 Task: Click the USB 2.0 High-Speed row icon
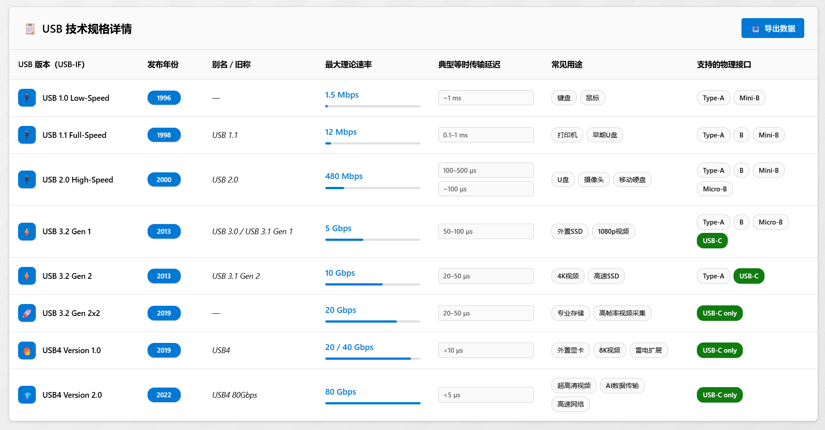[x=27, y=179]
